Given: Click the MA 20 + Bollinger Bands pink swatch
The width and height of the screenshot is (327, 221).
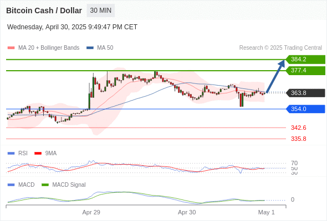Looking at the screenshot, I should coord(11,48).
